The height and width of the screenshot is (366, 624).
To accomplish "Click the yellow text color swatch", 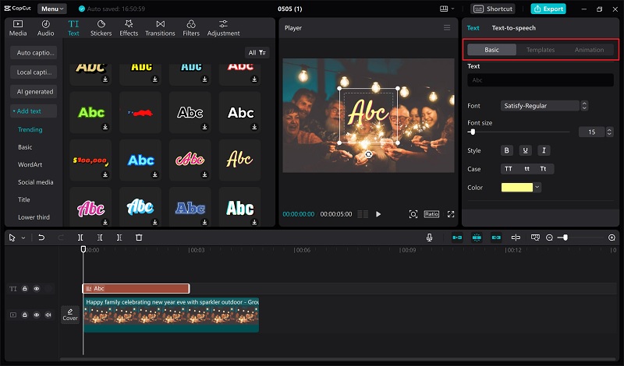I will pos(516,188).
